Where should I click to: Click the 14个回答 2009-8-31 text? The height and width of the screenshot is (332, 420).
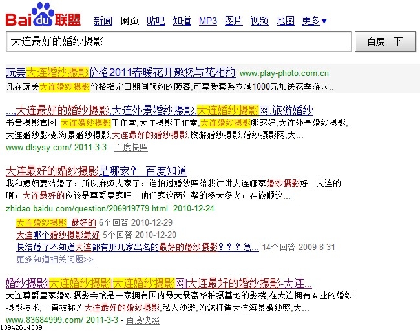299,248
